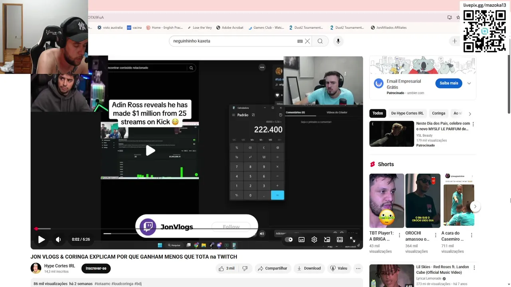
Task: Expand the Umbler ad chevron
Action: coord(469,83)
